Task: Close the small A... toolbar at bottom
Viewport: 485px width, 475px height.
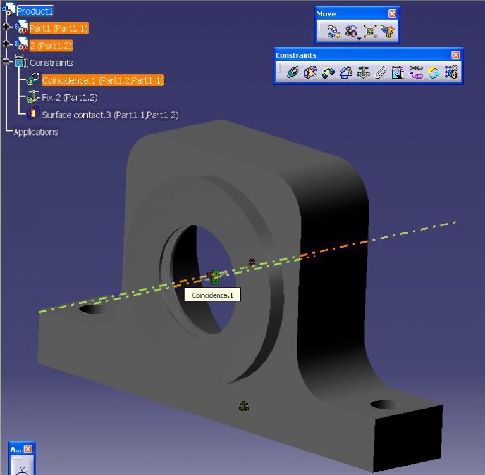Action: [x=28, y=448]
